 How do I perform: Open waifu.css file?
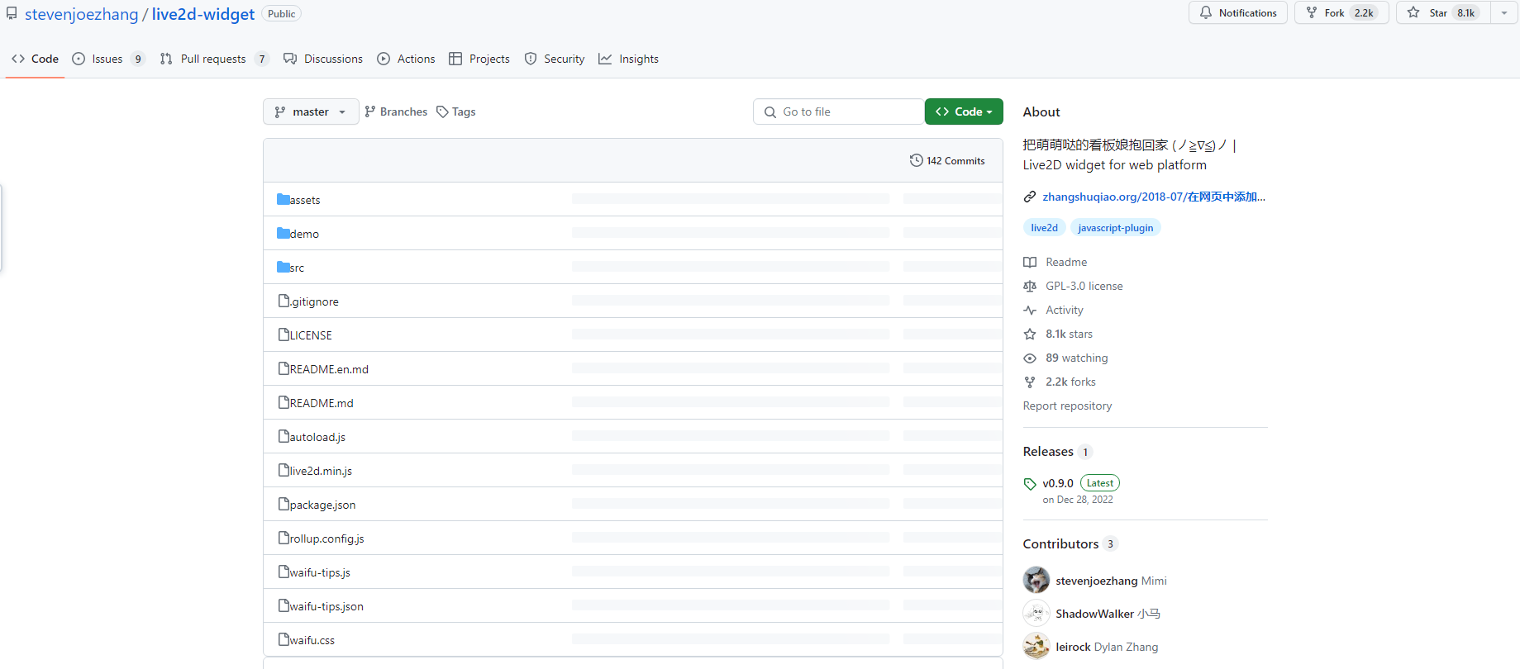[312, 640]
